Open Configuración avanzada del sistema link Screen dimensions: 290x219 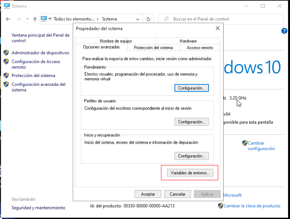[38, 87]
